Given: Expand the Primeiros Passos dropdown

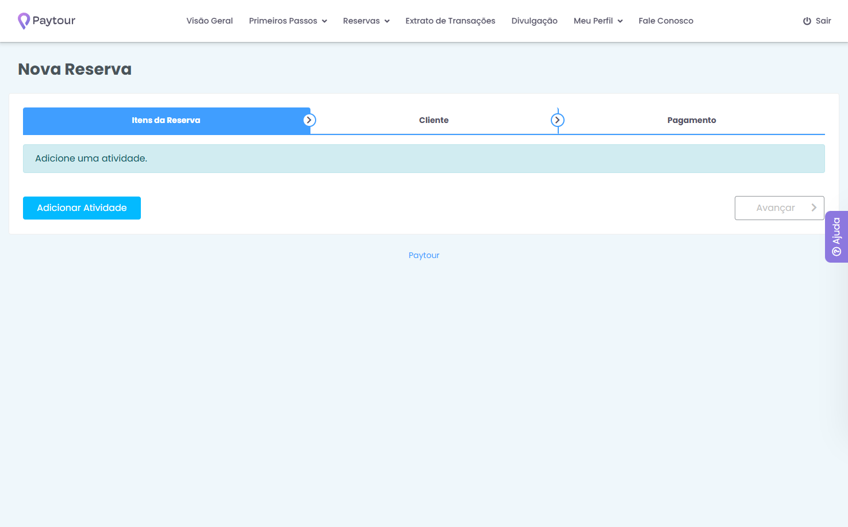Looking at the screenshot, I should [288, 21].
